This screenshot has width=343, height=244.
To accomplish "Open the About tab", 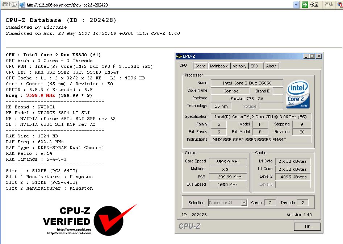I will point(271,66).
